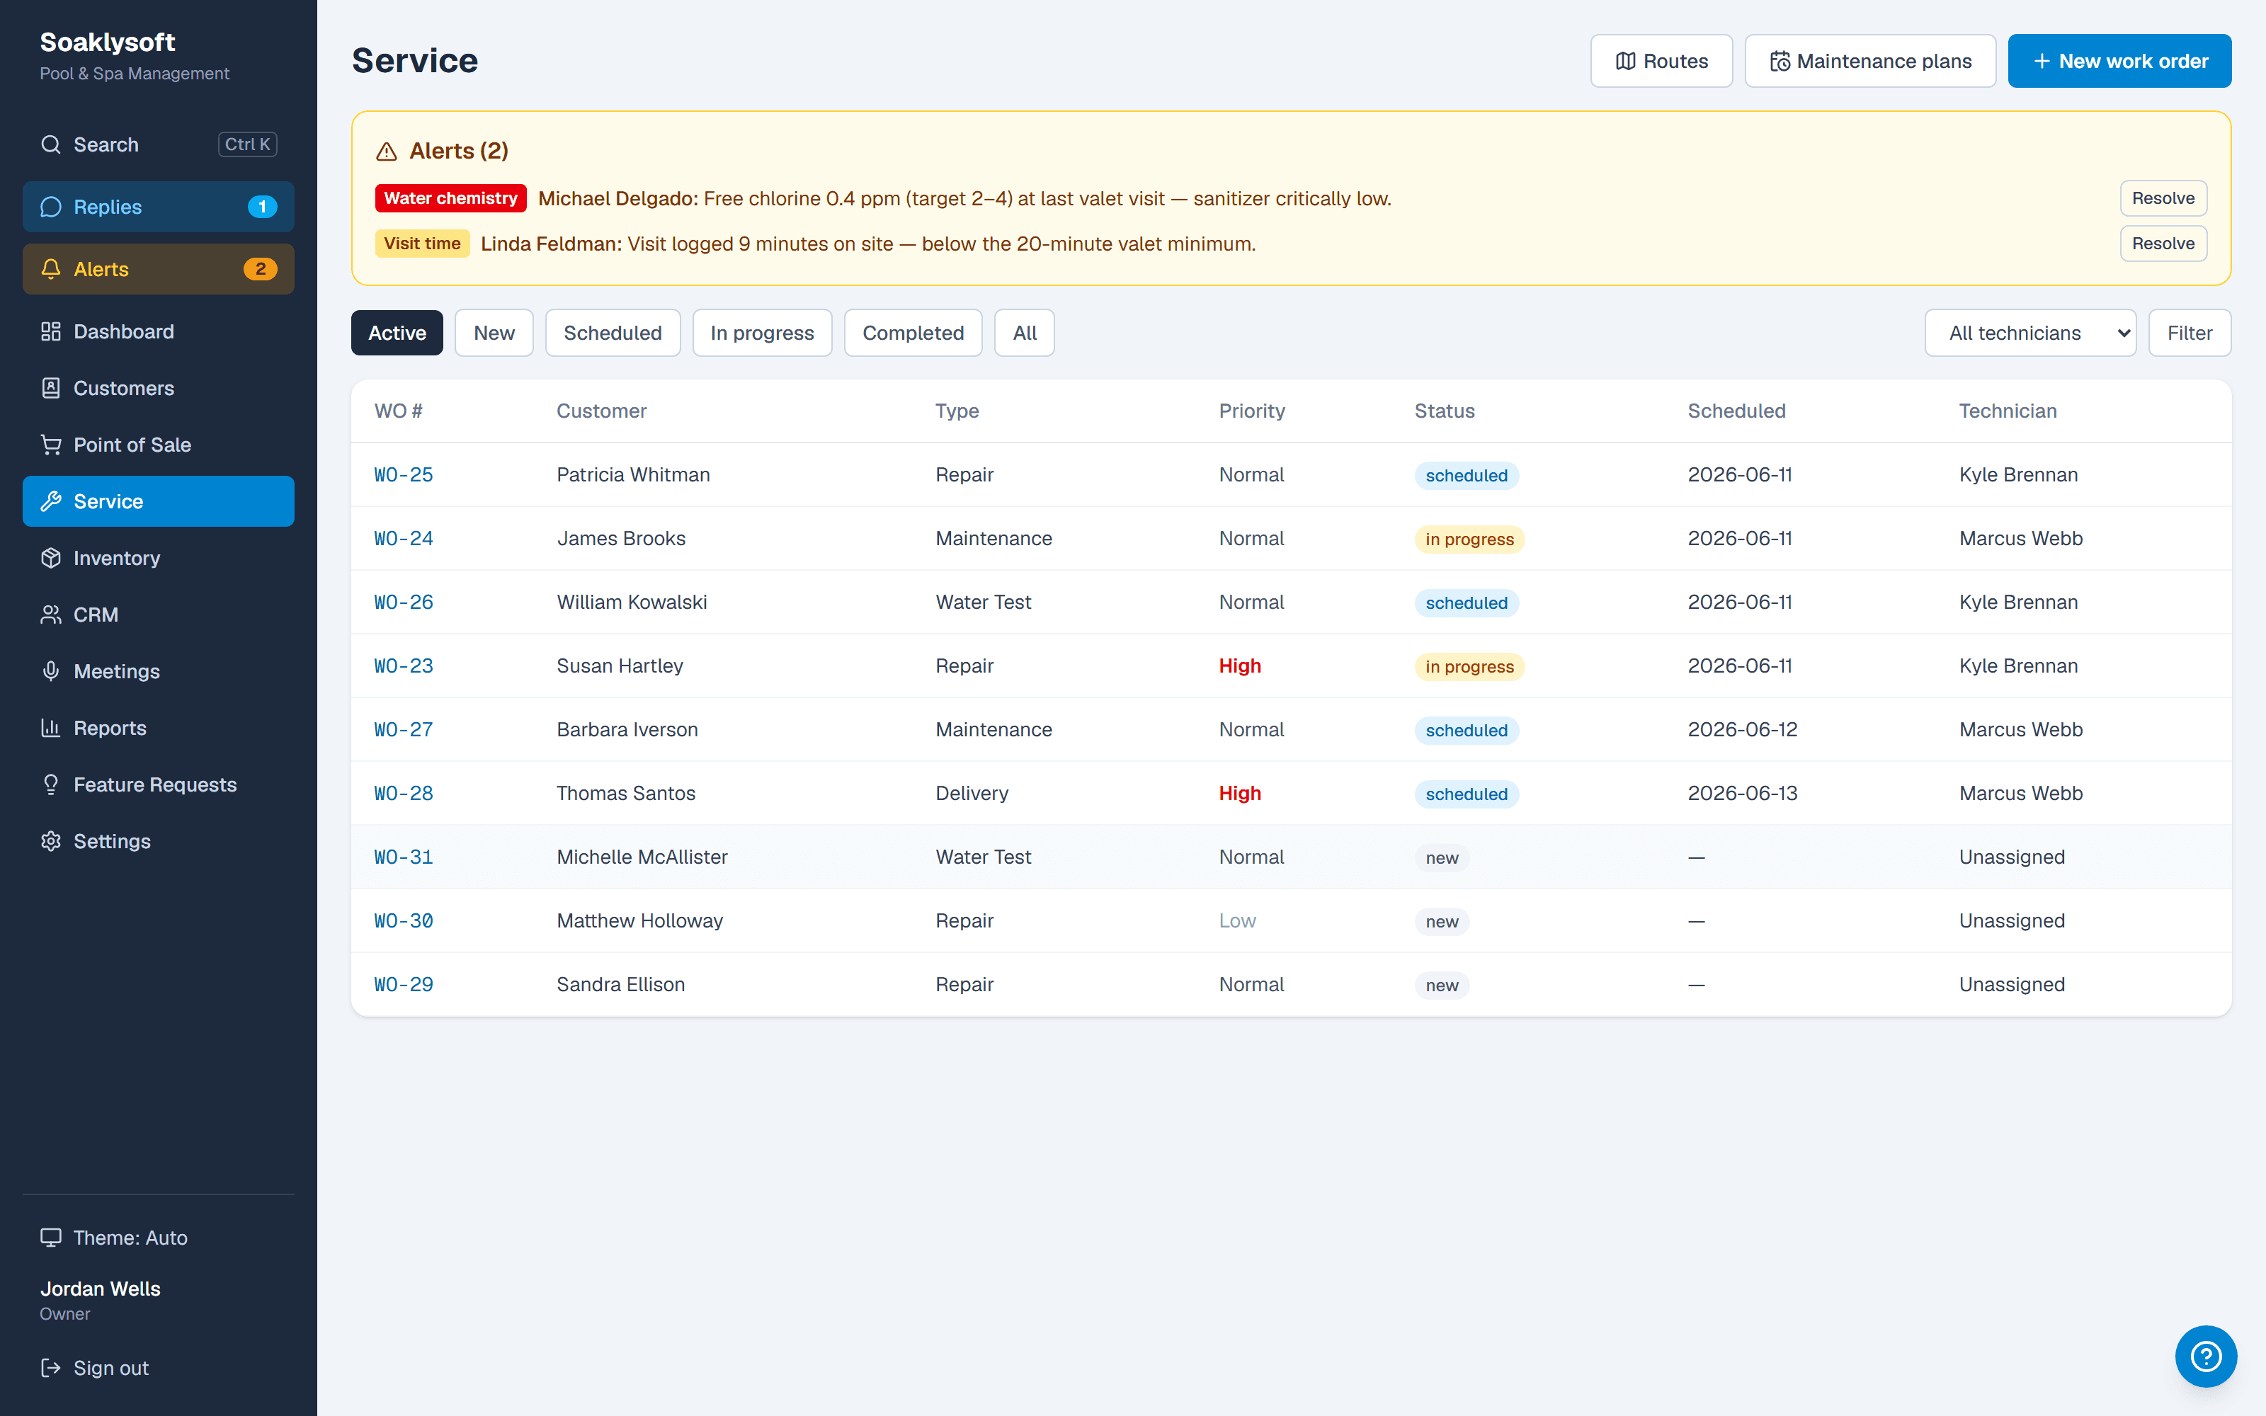Viewport: 2266px width, 1416px height.
Task: Switch to the New tab
Action: (x=494, y=333)
